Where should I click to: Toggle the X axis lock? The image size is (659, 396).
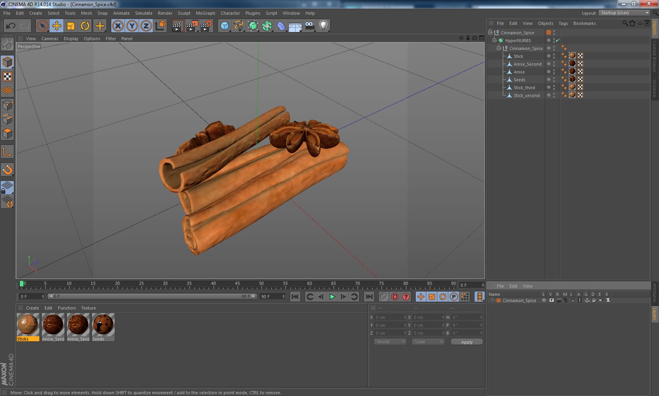[118, 26]
